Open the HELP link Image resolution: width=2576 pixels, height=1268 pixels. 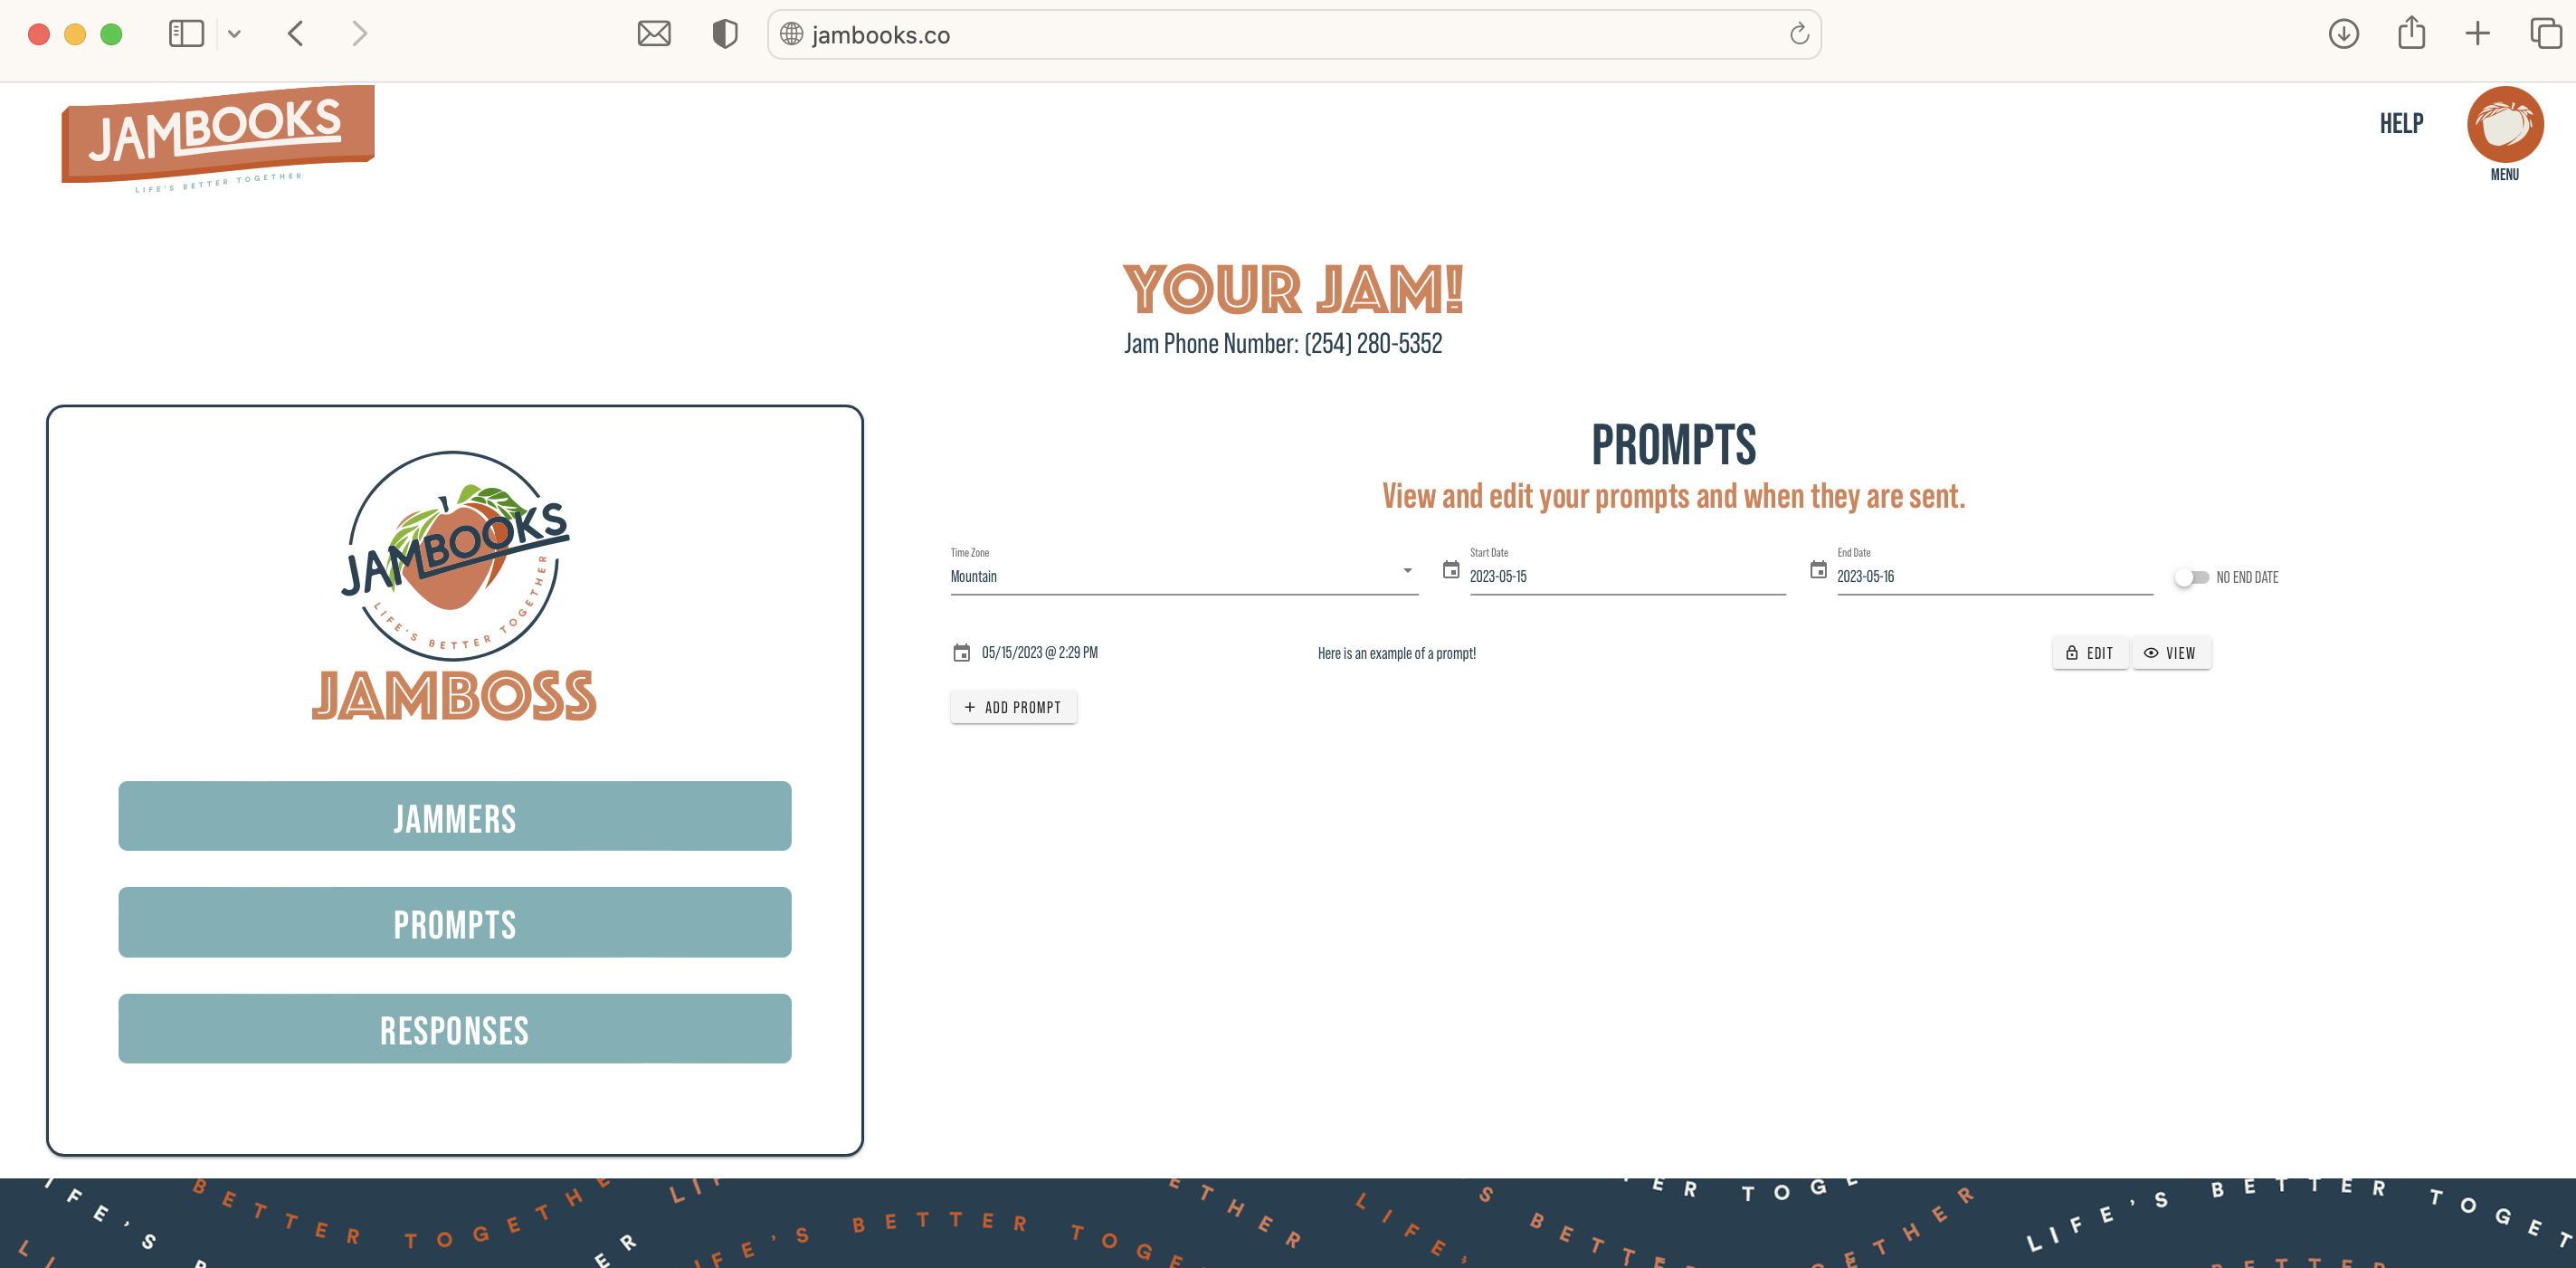2401,123
